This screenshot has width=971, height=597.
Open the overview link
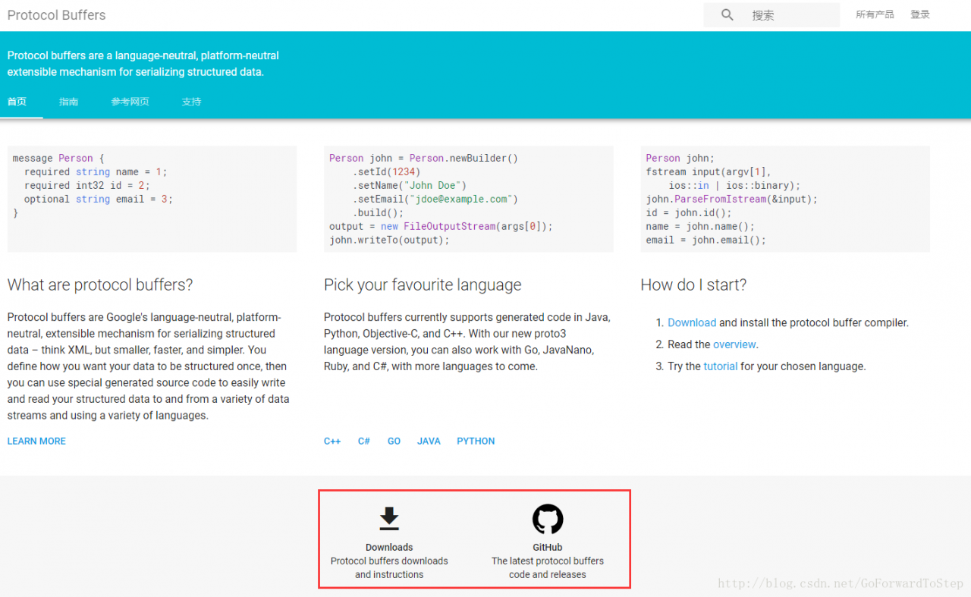click(x=734, y=344)
